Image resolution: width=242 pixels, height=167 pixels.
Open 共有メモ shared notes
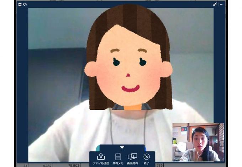coord(118,159)
